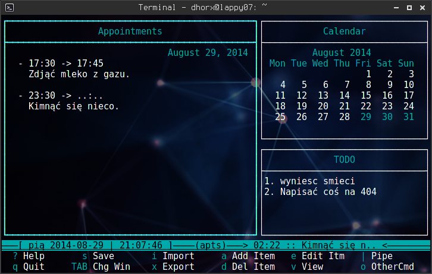Click the 'v View' command

tap(307, 267)
